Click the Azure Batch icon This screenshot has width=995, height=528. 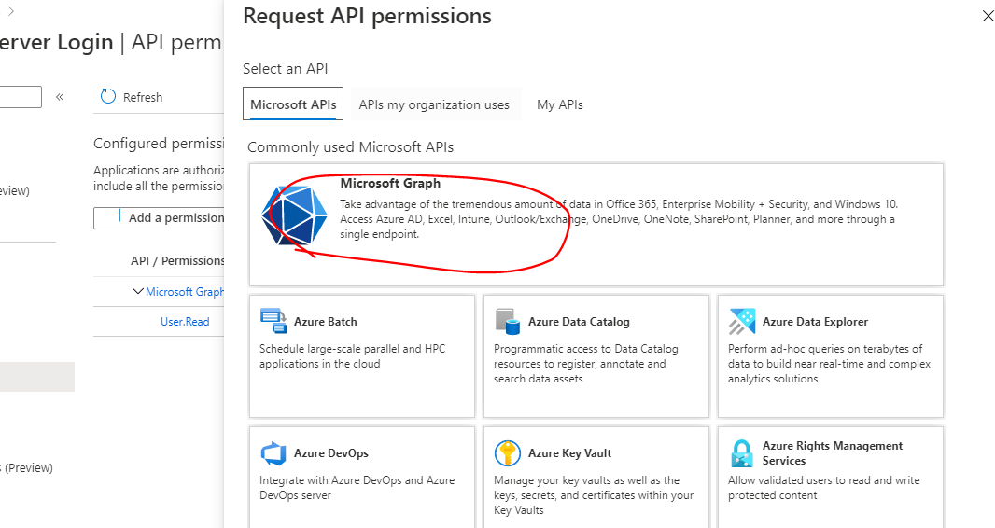pyautogui.click(x=273, y=321)
